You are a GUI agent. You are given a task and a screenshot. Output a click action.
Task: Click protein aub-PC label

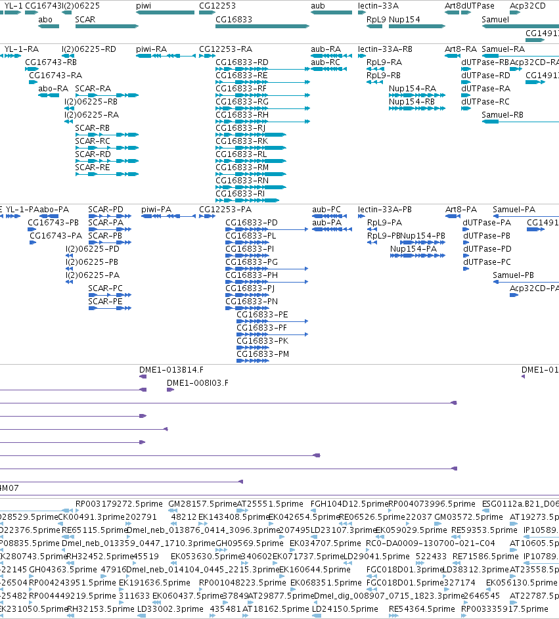click(326, 210)
